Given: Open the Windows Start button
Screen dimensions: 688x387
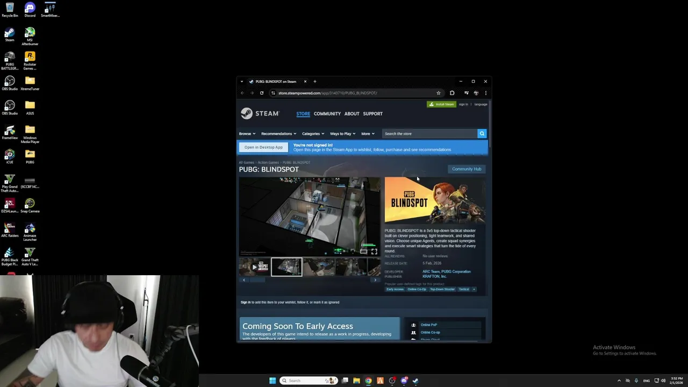Looking at the screenshot, I should pos(273,381).
